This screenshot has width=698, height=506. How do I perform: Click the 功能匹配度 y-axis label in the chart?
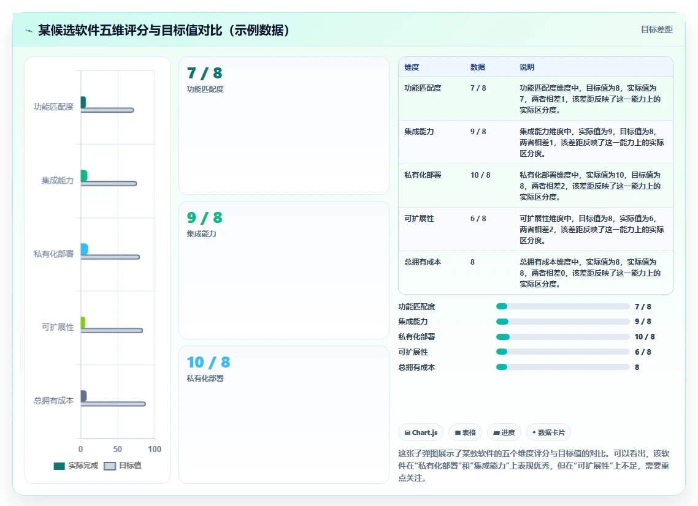point(54,107)
